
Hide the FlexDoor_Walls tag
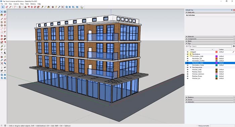(x=187, y=70)
